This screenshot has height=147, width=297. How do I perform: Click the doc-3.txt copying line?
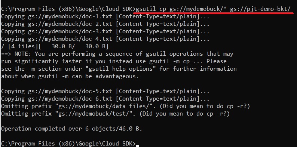[105, 31]
